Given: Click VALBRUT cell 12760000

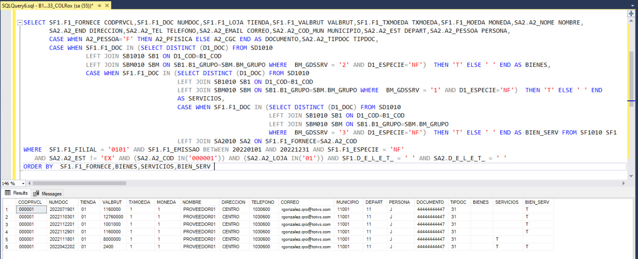Looking at the screenshot, I should 113,217.
